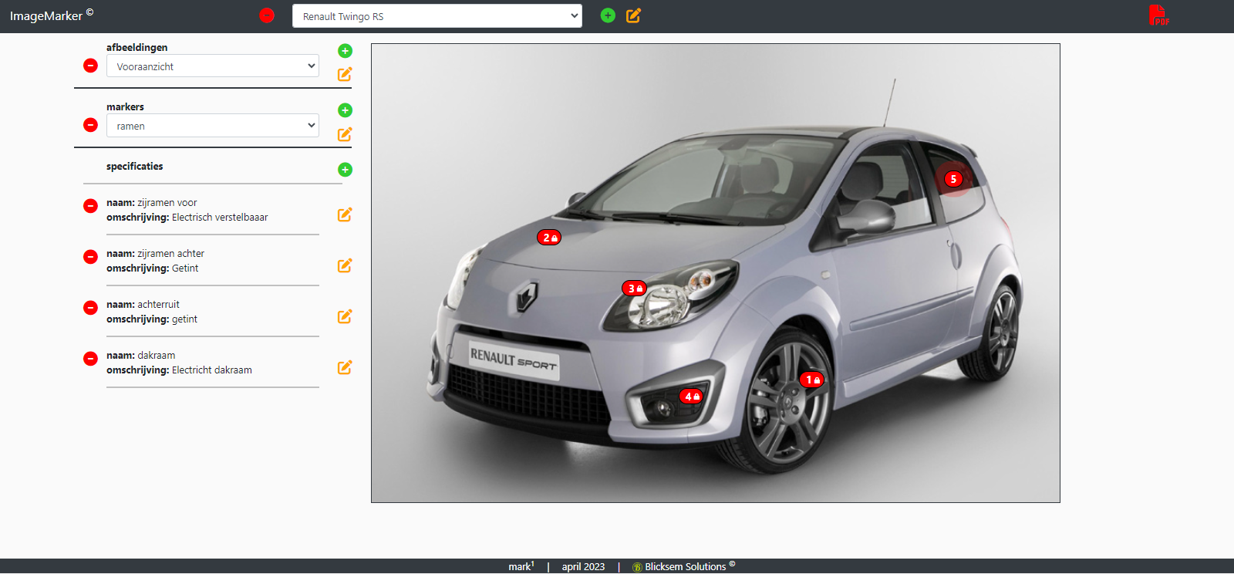Edit the zijramen voor specification
The height and width of the screenshot is (574, 1234).
click(345, 214)
